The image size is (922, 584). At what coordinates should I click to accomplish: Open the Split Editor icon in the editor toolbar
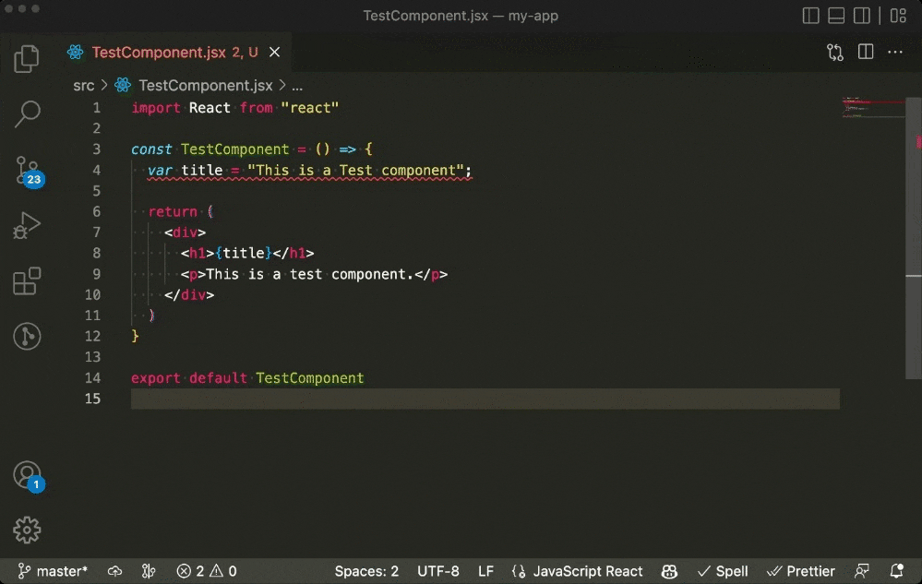(865, 52)
